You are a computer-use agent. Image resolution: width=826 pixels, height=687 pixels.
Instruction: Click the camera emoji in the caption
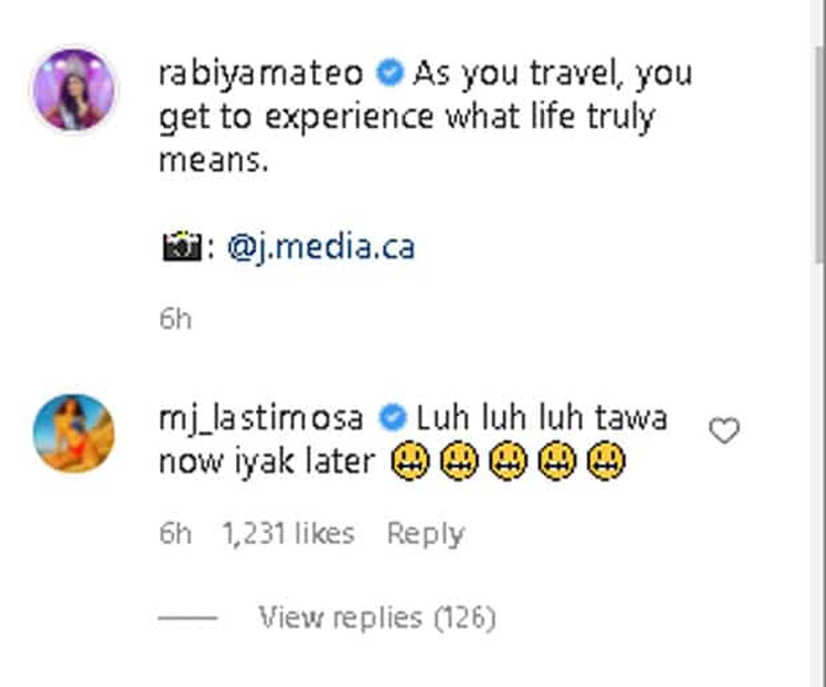pyautogui.click(x=181, y=248)
